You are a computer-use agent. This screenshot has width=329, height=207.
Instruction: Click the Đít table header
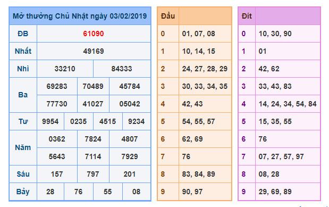click(x=247, y=16)
